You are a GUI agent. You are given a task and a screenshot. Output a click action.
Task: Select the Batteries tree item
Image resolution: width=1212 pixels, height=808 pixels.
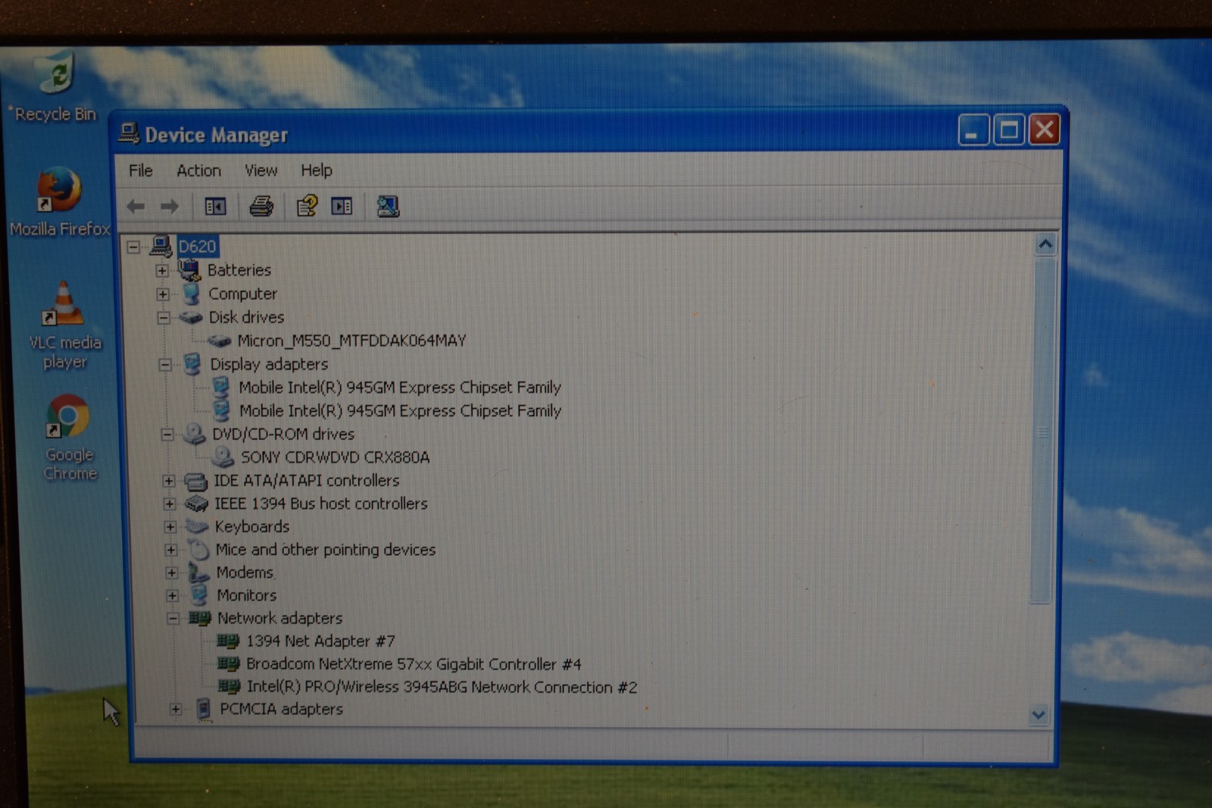[x=239, y=270]
